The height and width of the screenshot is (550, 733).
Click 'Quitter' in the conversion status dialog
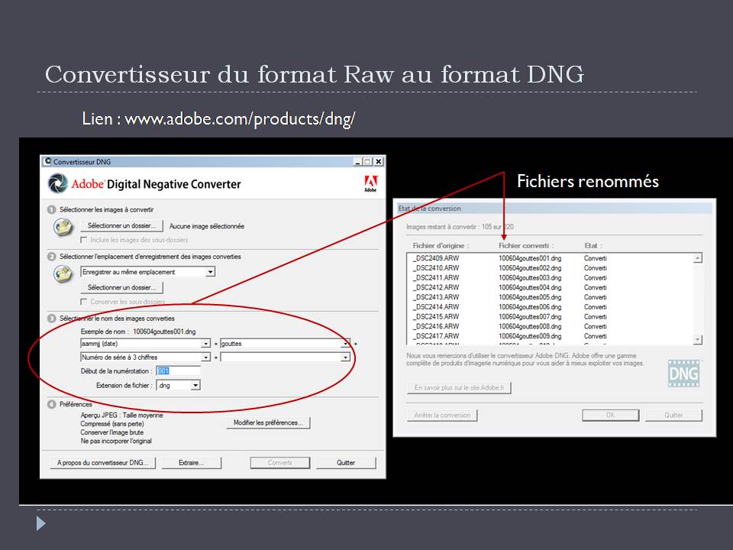pyautogui.click(x=673, y=416)
